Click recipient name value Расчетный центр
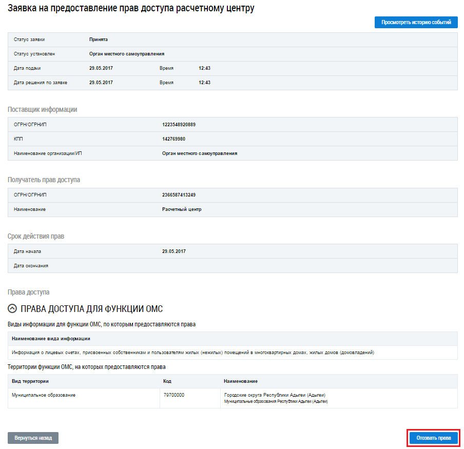 pos(182,209)
